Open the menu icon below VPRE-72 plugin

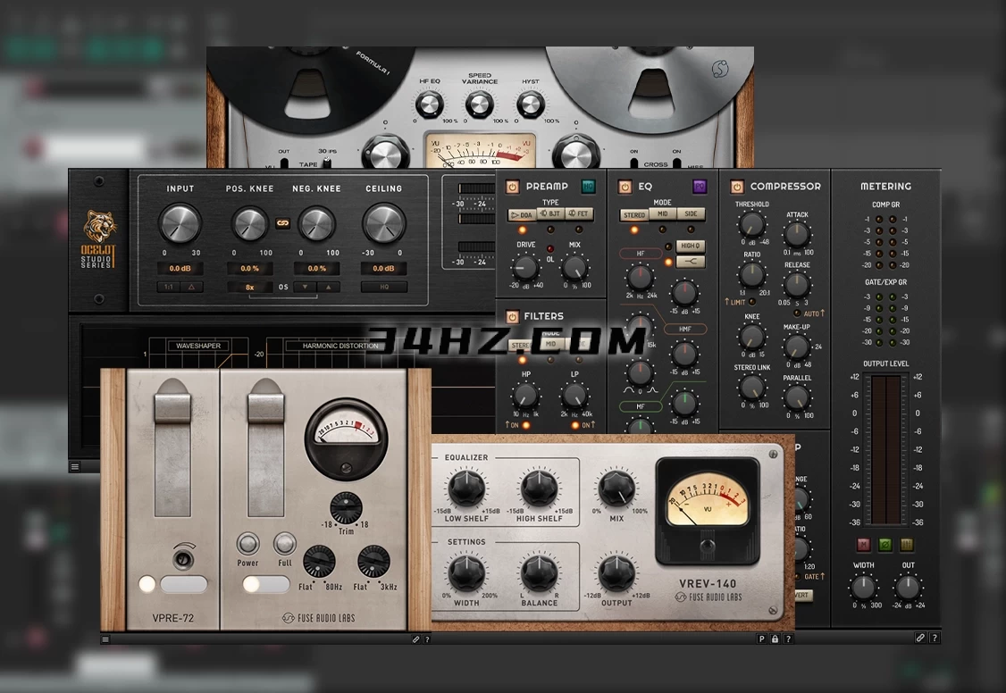[105, 639]
